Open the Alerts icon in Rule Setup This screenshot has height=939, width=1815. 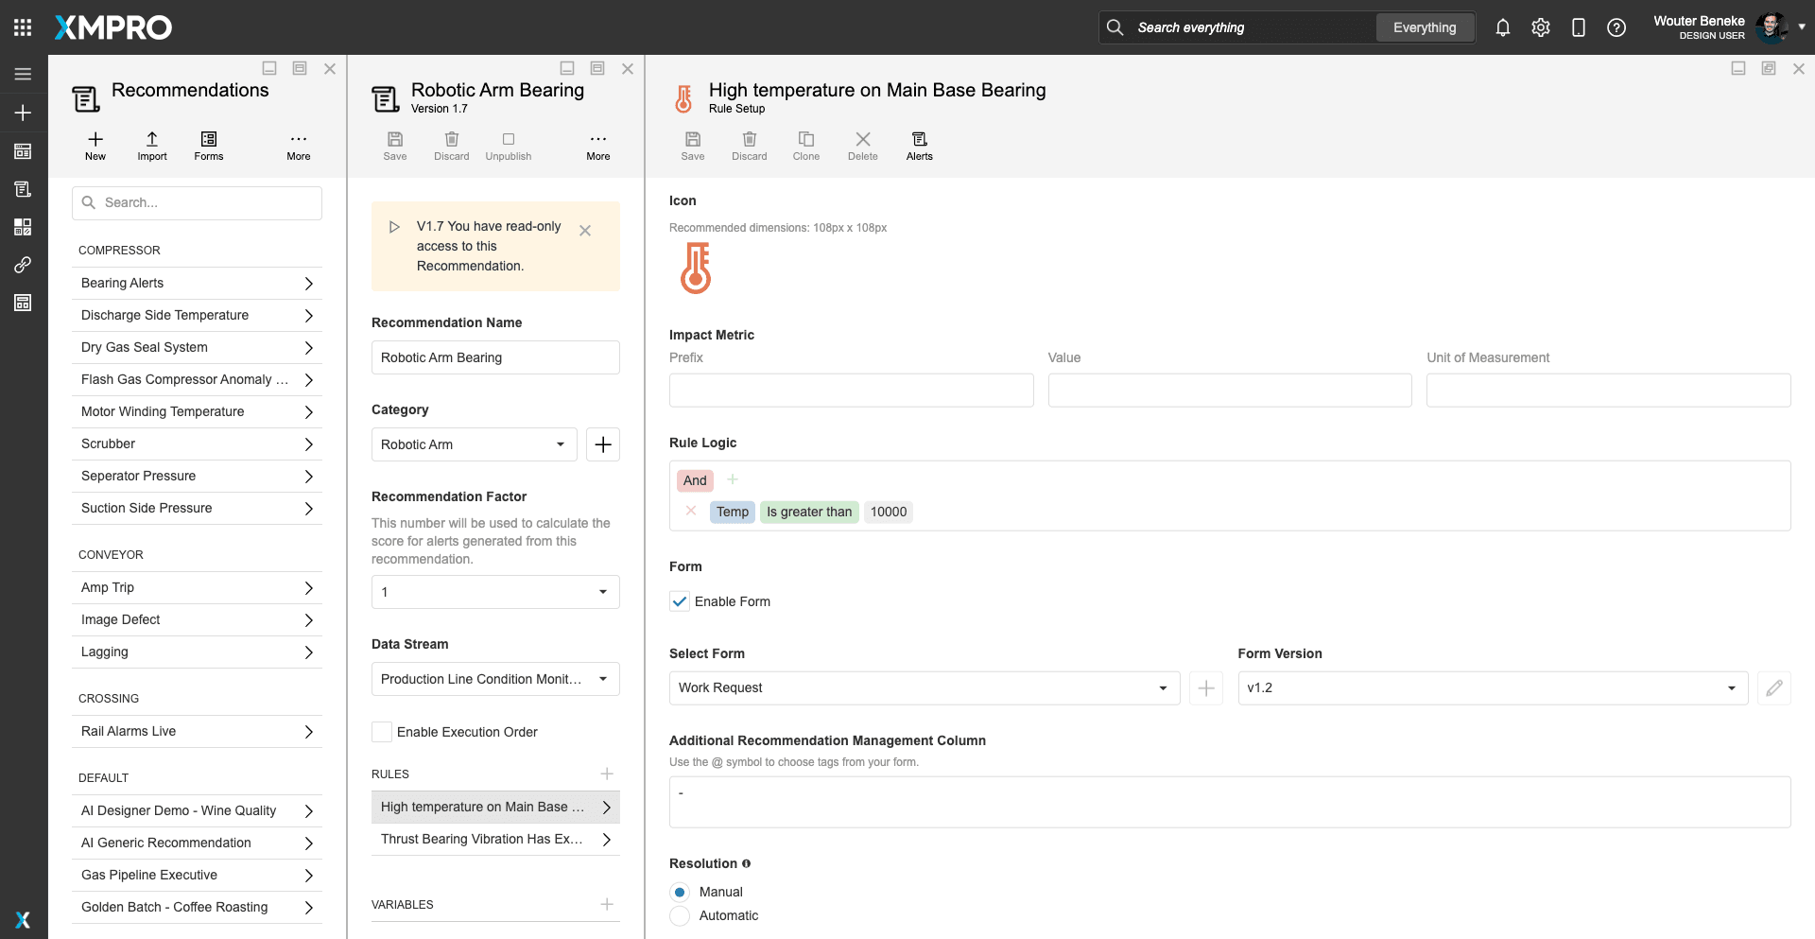(919, 140)
